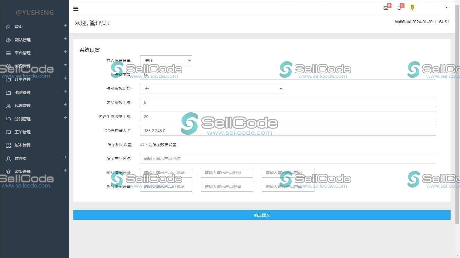Click the 前台演示账号 产品账号 field
The width and height of the screenshot is (460, 258).
click(227, 173)
